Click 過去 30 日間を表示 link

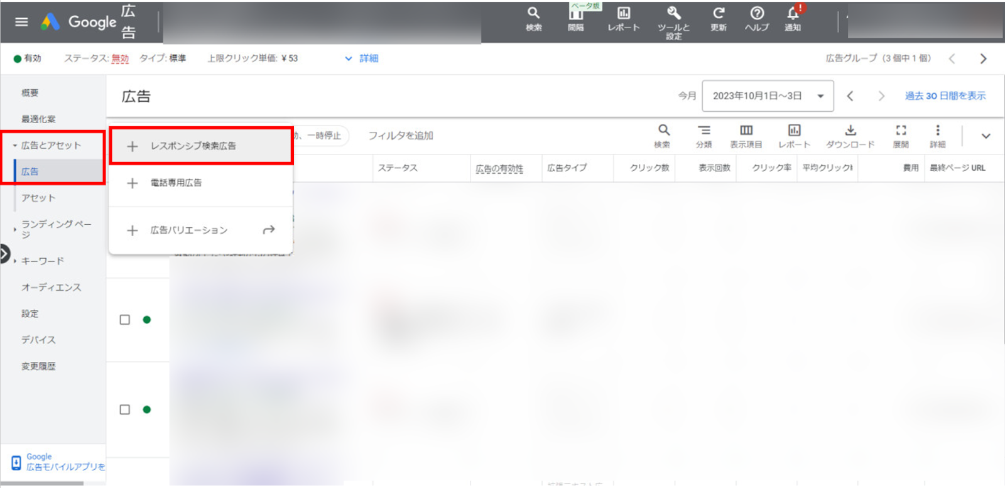click(945, 96)
